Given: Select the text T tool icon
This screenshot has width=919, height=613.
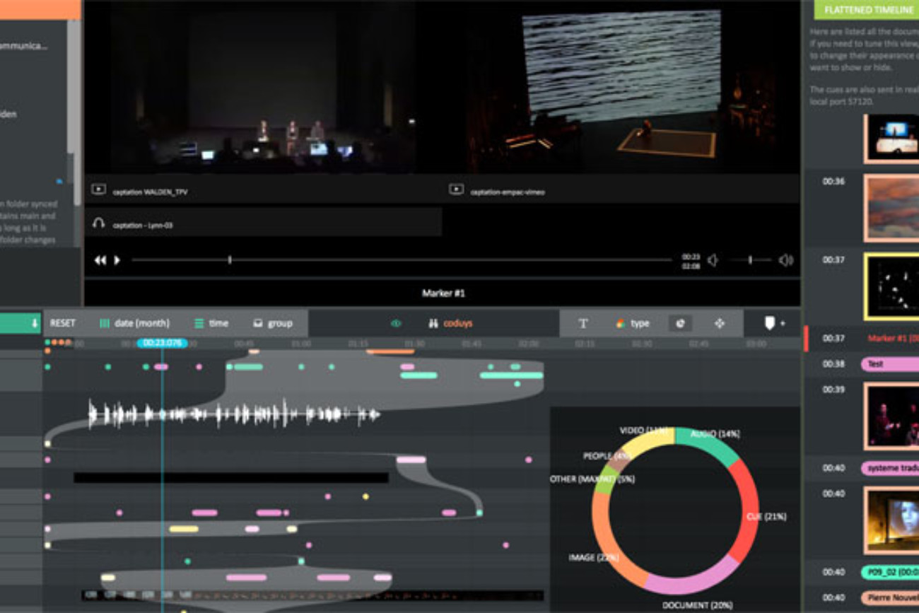Looking at the screenshot, I should [x=583, y=324].
